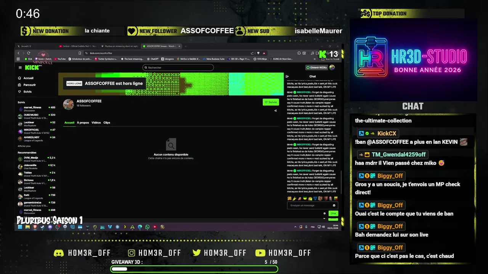Open the Vidéos channel tab
The height and width of the screenshot is (274, 488).
pyautogui.click(x=96, y=123)
